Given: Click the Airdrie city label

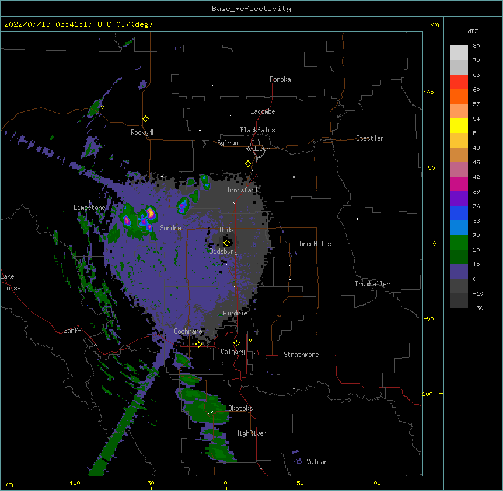Looking at the screenshot, I should coord(235,313).
